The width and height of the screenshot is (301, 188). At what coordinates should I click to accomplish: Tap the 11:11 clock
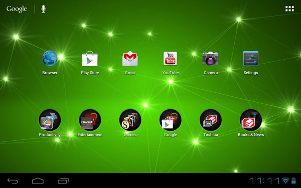(264, 180)
